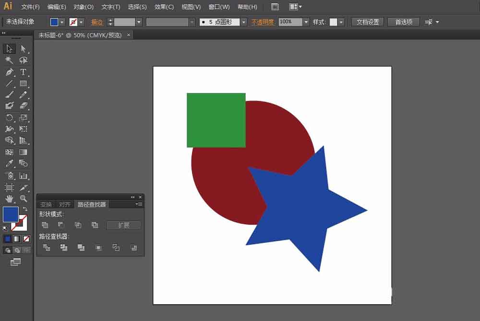This screenshot has width=480, height=321.
Task: Open the 5 点圆形 brush dropdown
Action: point(244,22)
